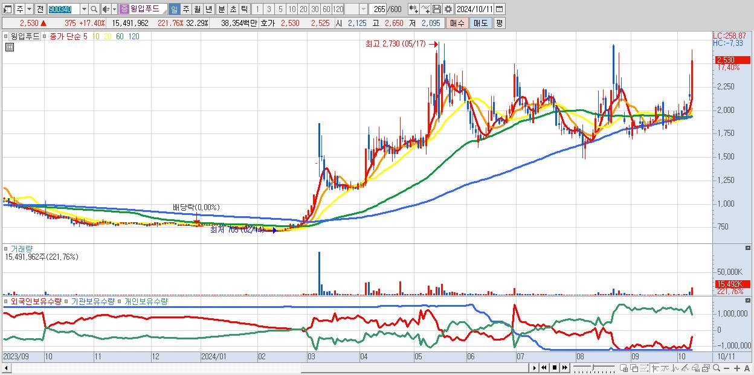Image resolution: width=754 pixels, height=375 pixels.
Task: Select the 년 yearly period tab
Action: [x=208, y=9]
